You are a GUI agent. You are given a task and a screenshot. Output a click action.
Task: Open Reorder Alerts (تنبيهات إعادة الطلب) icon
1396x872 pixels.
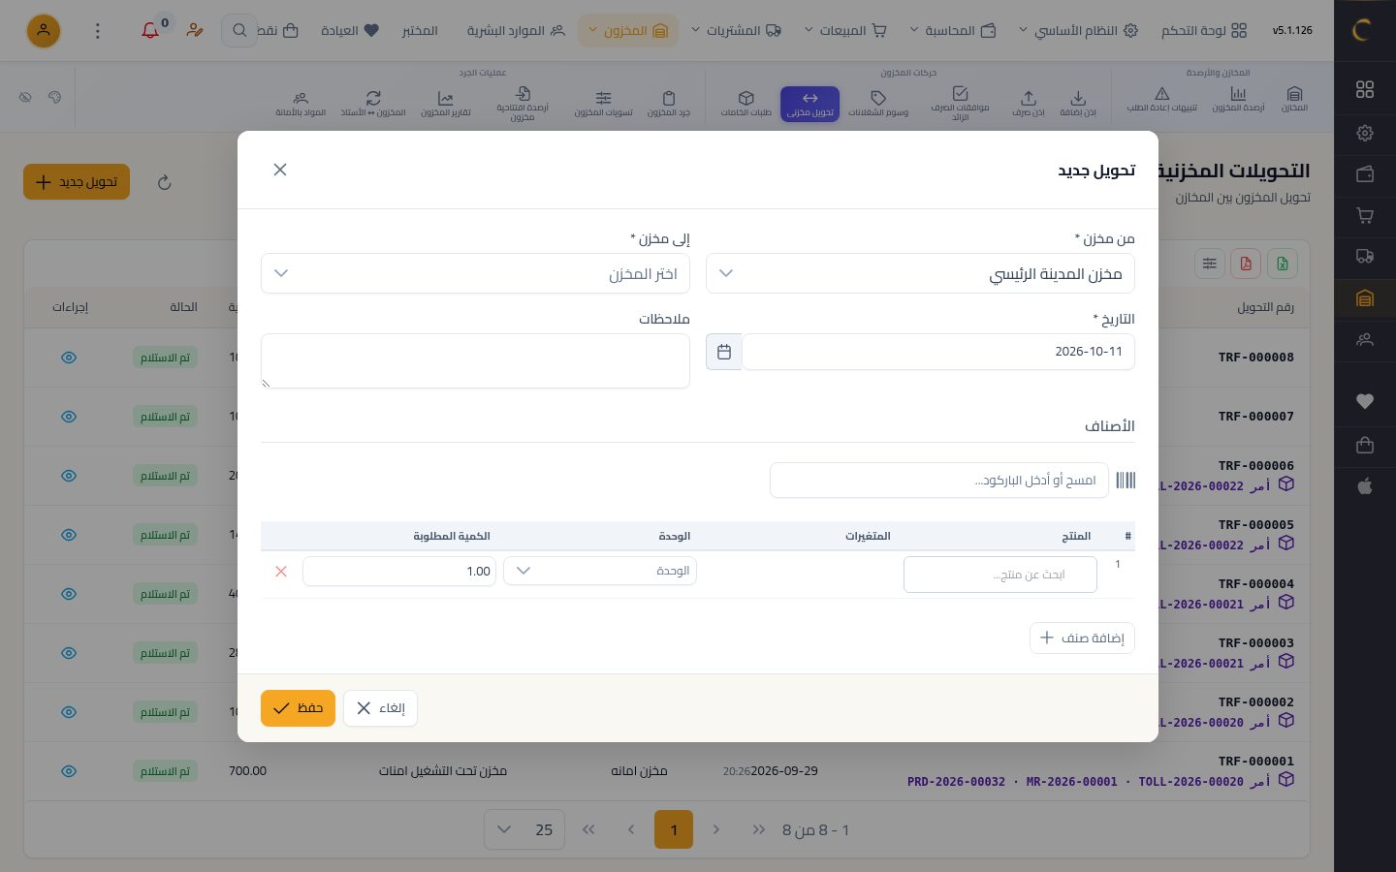point(1162,99)
